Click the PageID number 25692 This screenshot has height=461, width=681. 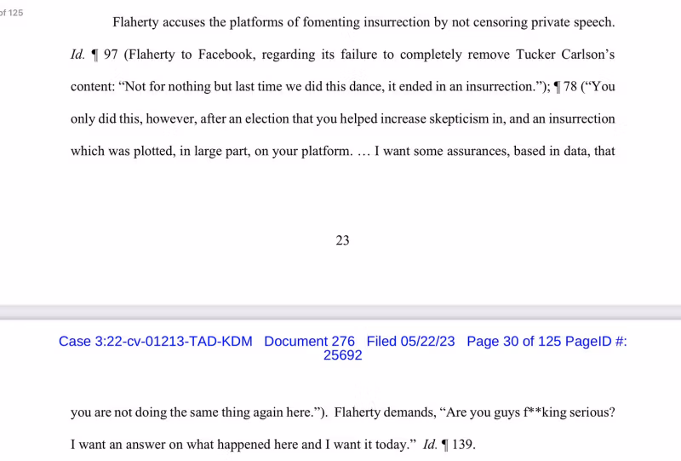pos(342,356)
